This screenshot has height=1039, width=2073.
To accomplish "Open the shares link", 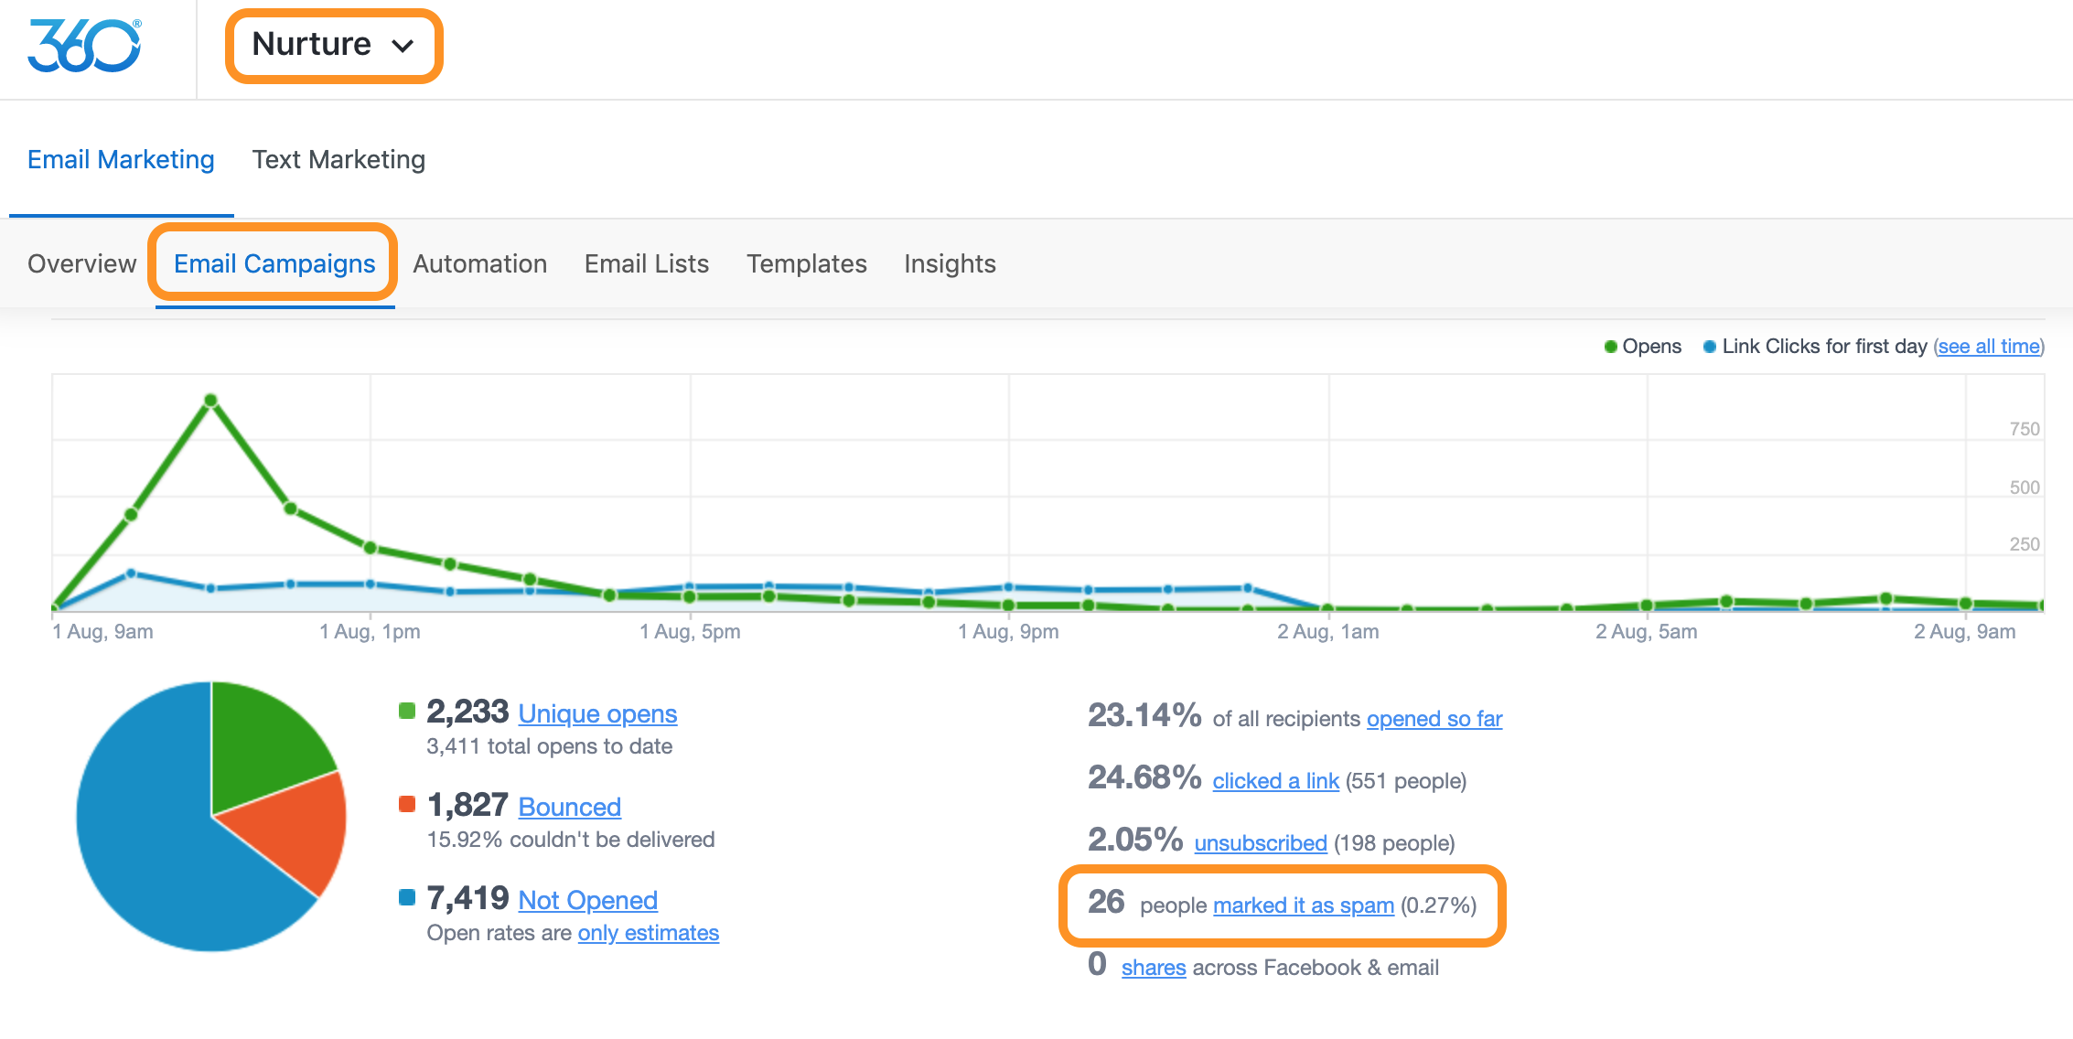I will (x=1154, y=968).
